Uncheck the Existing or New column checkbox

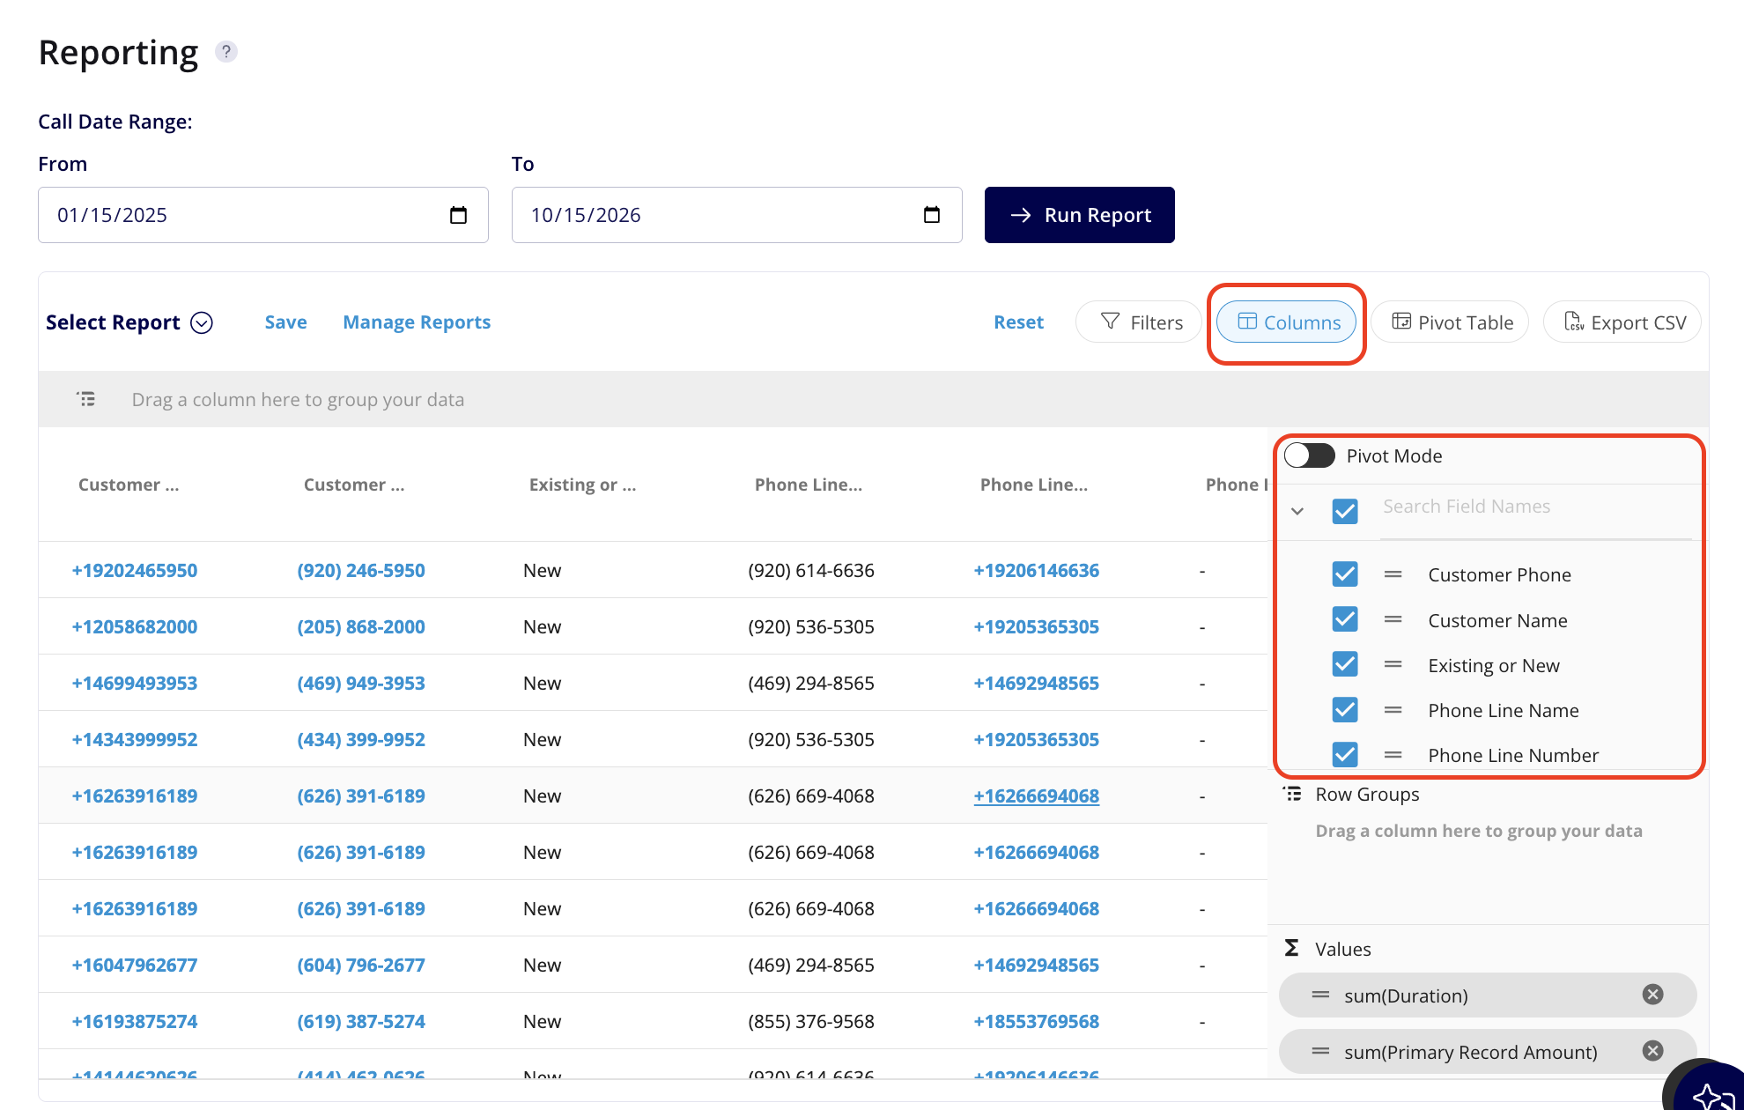point(1345,664)
